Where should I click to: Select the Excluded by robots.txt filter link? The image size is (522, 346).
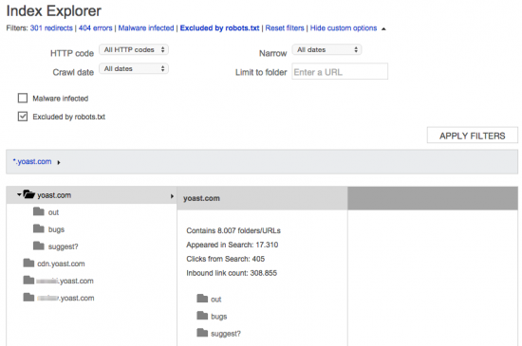tap(220, 28)
